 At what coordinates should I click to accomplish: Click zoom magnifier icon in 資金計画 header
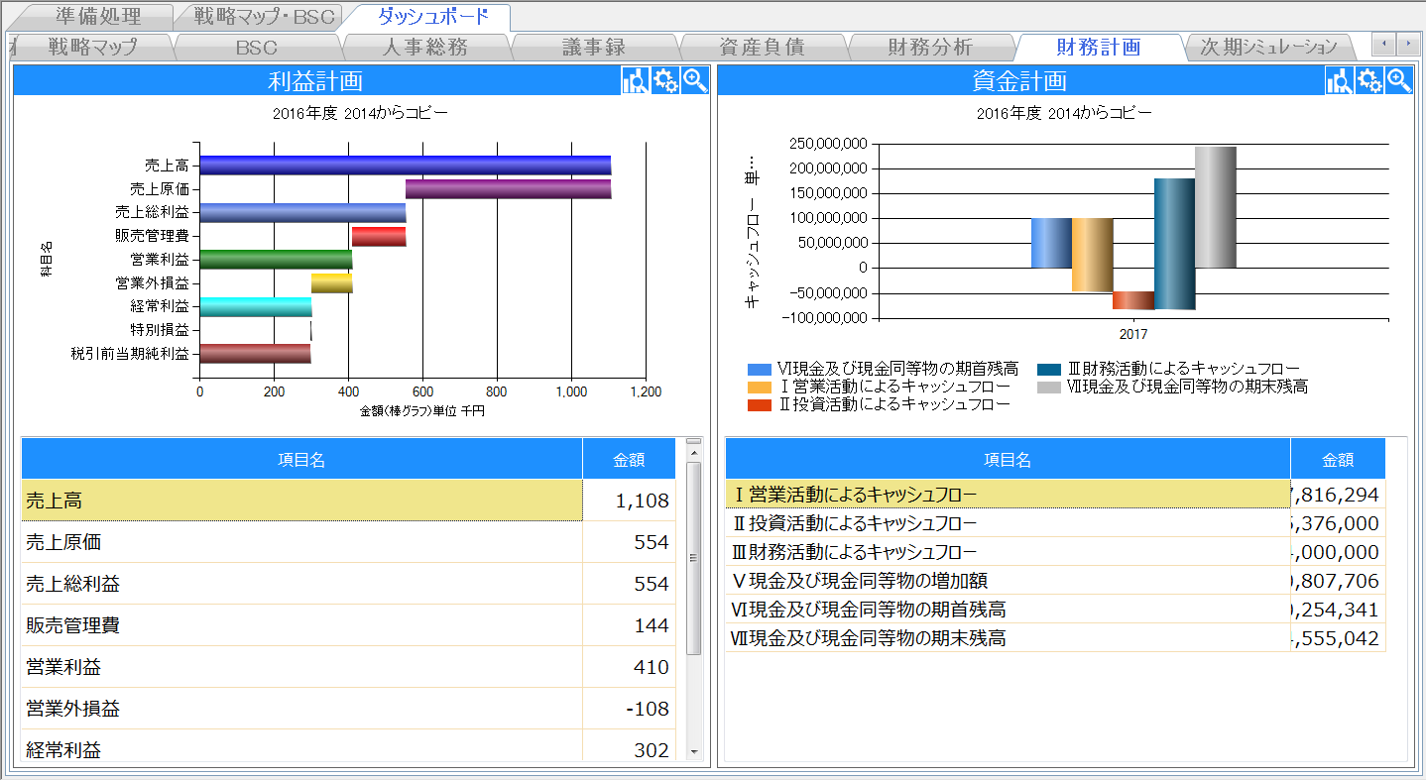(x=1399, y=81)
